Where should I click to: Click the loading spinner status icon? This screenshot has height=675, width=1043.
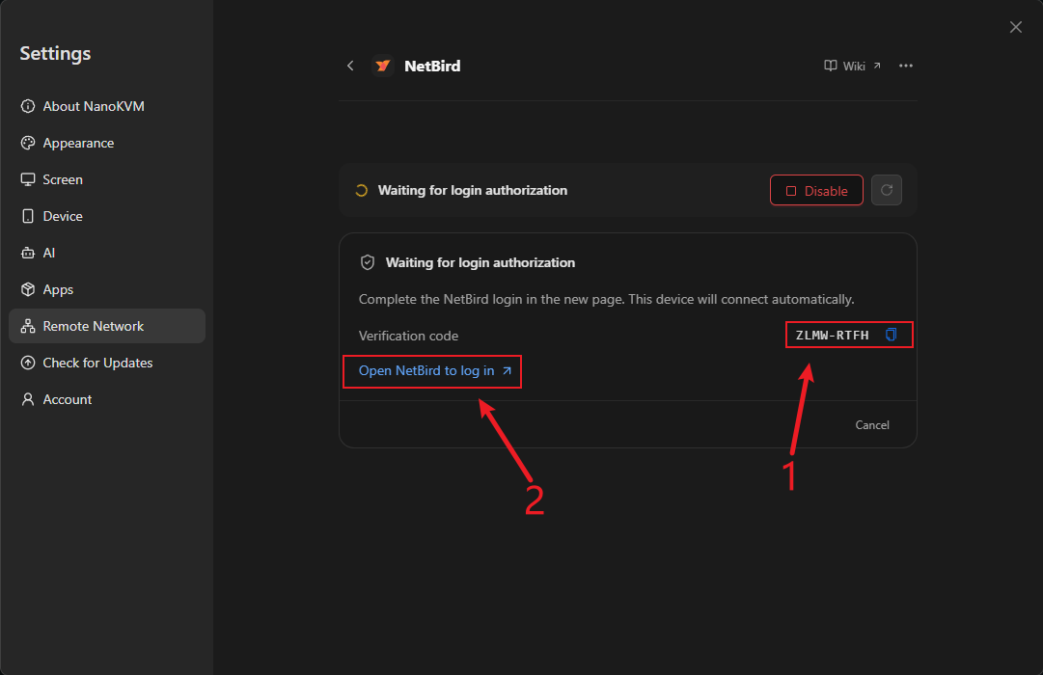[361, 191]
